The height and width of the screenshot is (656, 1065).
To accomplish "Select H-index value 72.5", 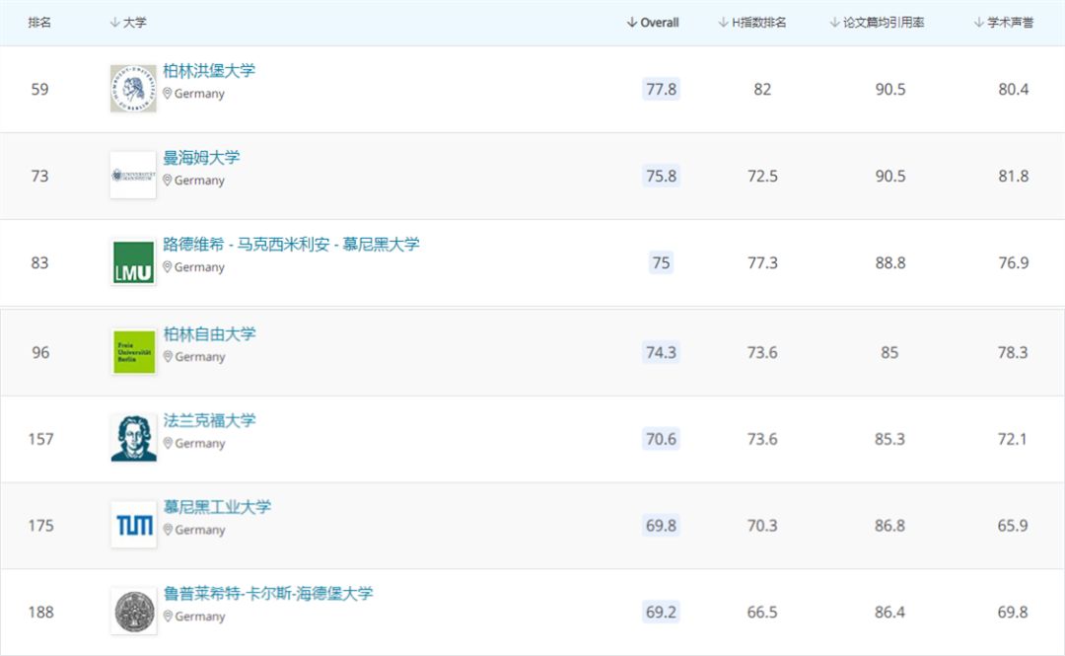I will 762,176.
